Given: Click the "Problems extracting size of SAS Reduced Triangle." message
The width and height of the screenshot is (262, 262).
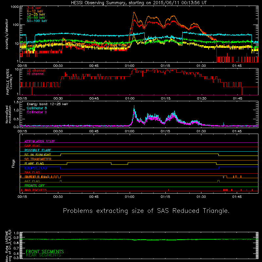Looking at the screenshot, I should pyautogui.click(x=146, y=211).
